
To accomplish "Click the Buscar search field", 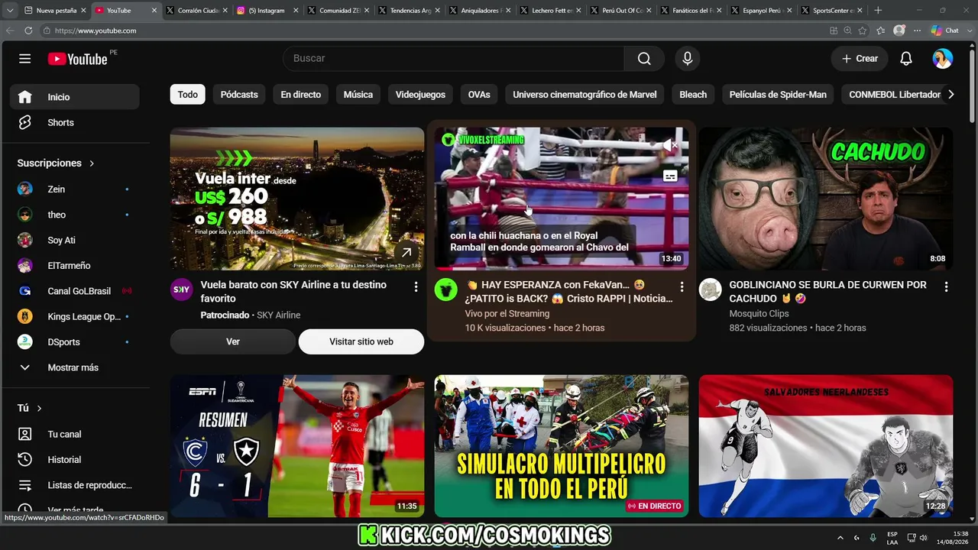I will click(454, 59).
